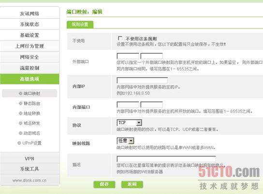Enable the 不使用这条规则 checkbox
The height and width of the screenshot is (194, 263).
point(120,38)
